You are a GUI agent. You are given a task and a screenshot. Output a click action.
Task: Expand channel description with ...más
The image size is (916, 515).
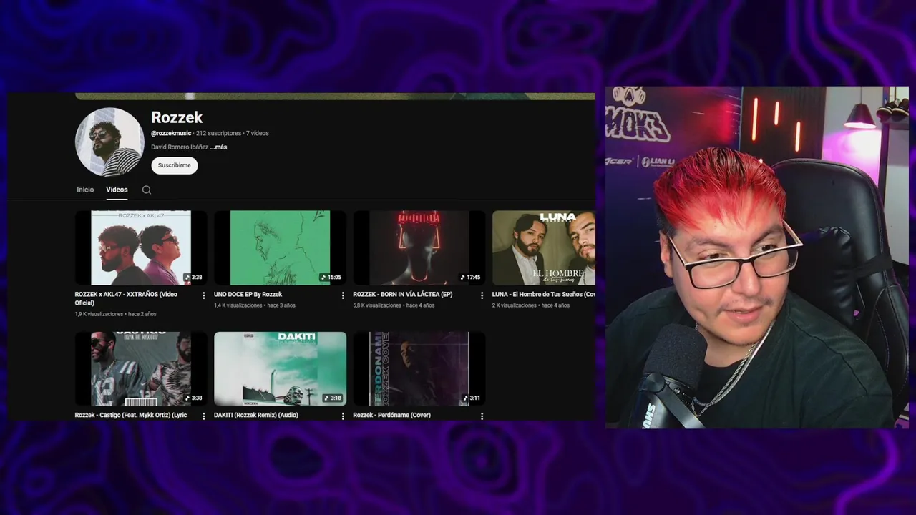click(x=218, y=147)
